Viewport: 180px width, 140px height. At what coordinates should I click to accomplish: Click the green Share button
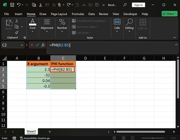[169, 14]
